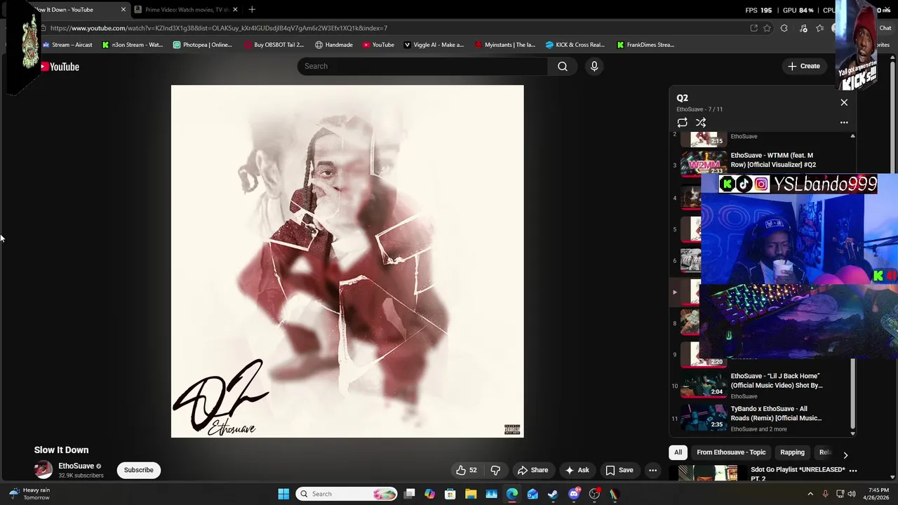Toggle shuffle playlist for Q2
The height and width of the screenshot is (505, 898).
click(x=701, y=123)
